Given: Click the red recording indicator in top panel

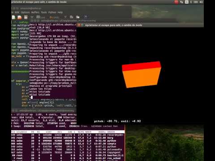Looking at the screenshot, I should tap(176, 2).
